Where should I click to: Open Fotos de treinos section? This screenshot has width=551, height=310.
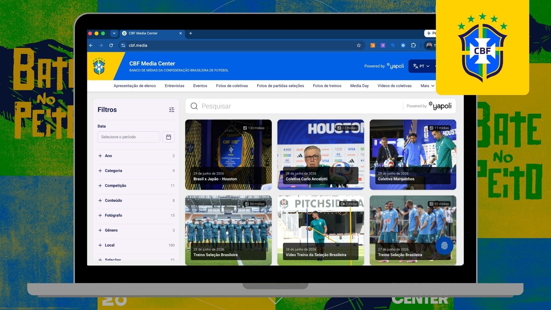coord(327,86)
